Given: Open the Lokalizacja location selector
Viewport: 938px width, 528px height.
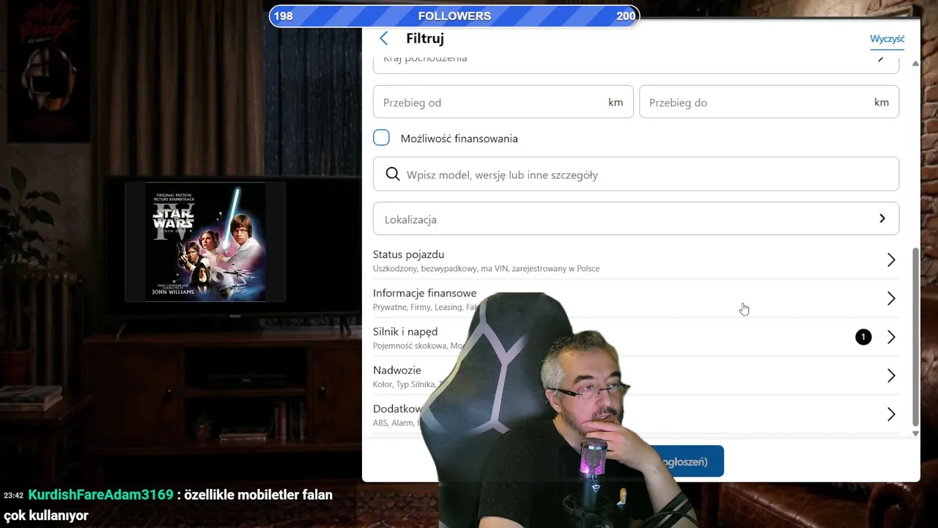Looking at the screenshot, I should pos(635,219).
